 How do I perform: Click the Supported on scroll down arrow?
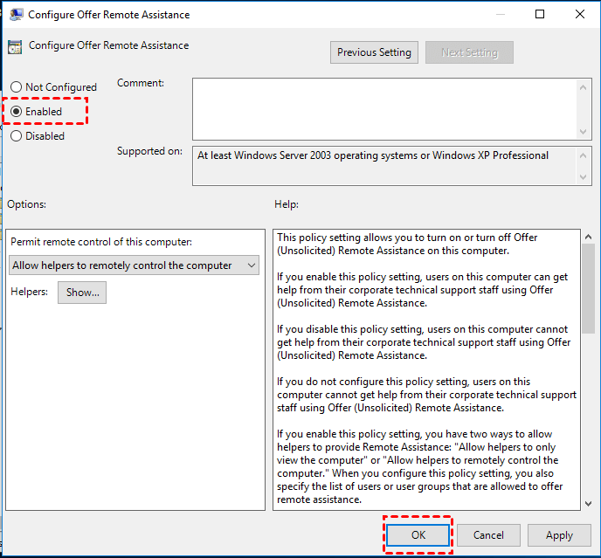pos(584,177)
